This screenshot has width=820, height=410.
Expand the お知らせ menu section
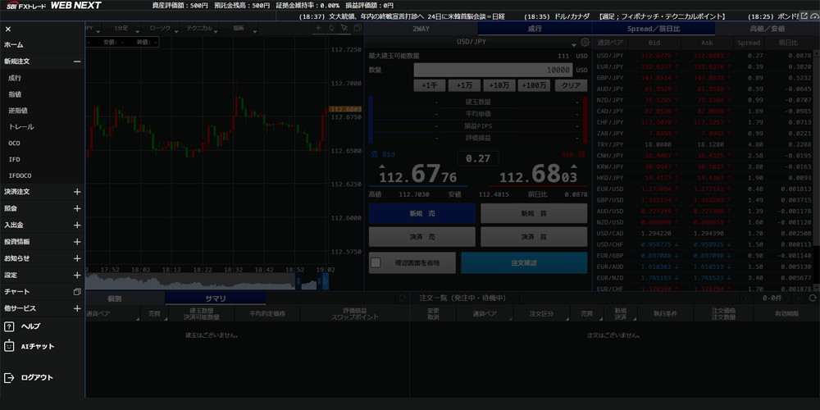77,258
